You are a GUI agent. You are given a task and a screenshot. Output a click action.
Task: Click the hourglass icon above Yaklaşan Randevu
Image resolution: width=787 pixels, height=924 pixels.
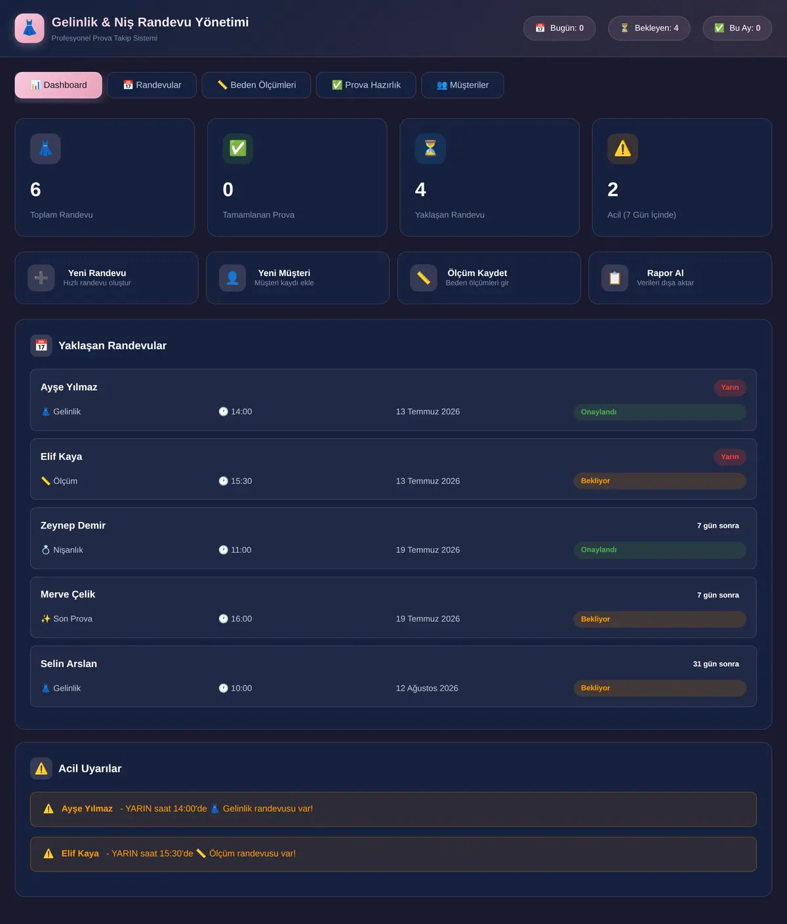pos(430,149)
